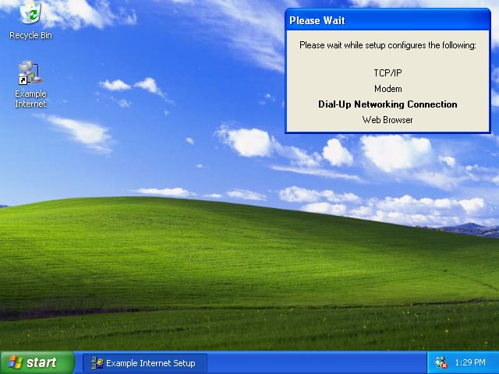Click the TCP/IP item in dialog
499x374 pixels.
click(x=388, y=72)
